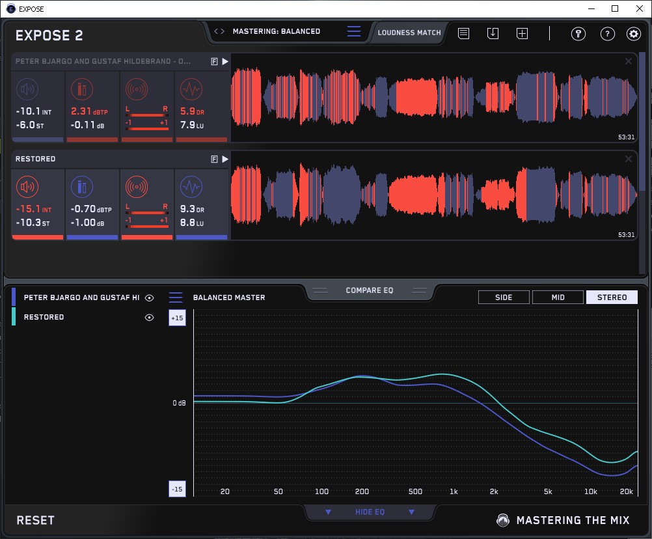
Task: Click the -0.70 dBTP value on Restored
Action: point(91,209)
